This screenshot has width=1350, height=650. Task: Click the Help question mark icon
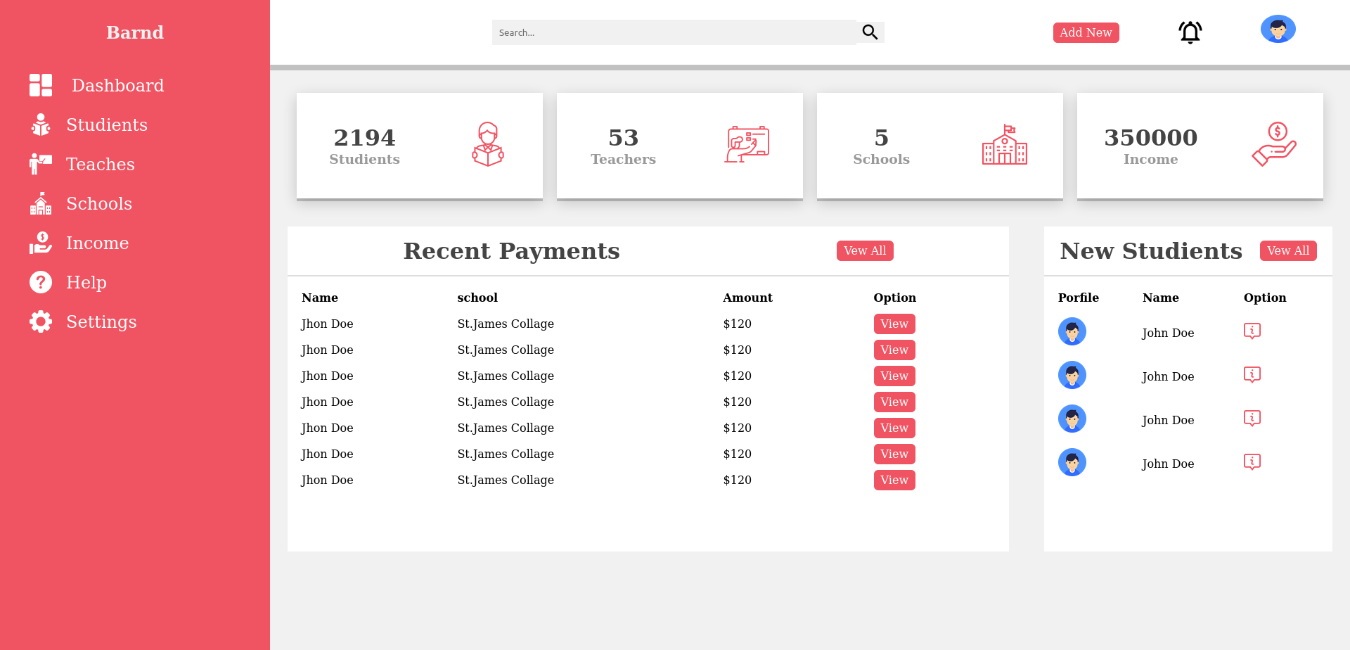click(x=40, y=282)
